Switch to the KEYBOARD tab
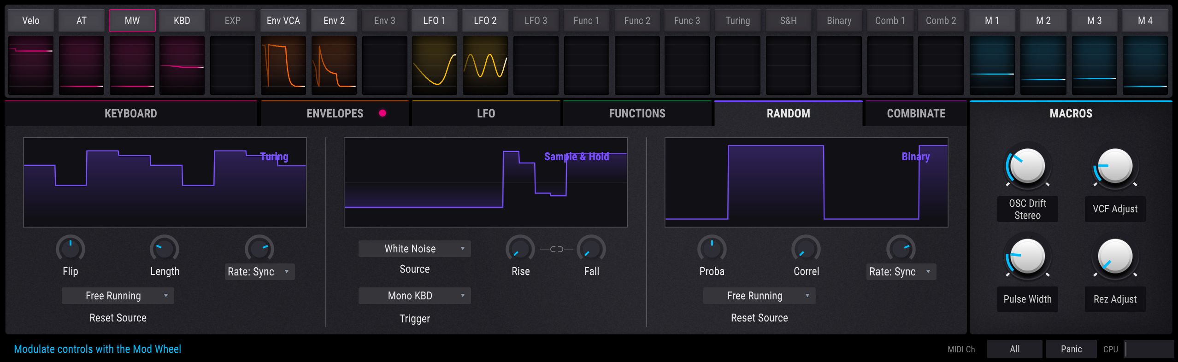The height and width of the screenshot is (362, 1178). click(x=131, y=113)
